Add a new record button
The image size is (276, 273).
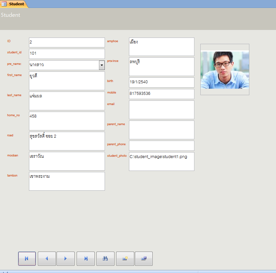point(125,259)
